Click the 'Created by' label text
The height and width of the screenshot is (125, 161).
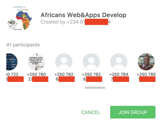53,22
